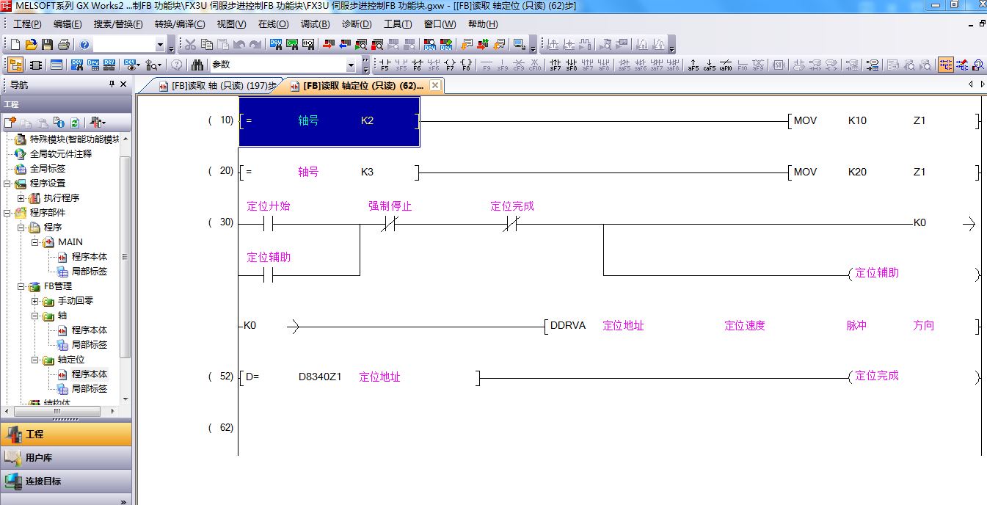Switch to the [FB]读取 轴 tab
Screen dimensions: 987x505
click(x=217, y=86)
